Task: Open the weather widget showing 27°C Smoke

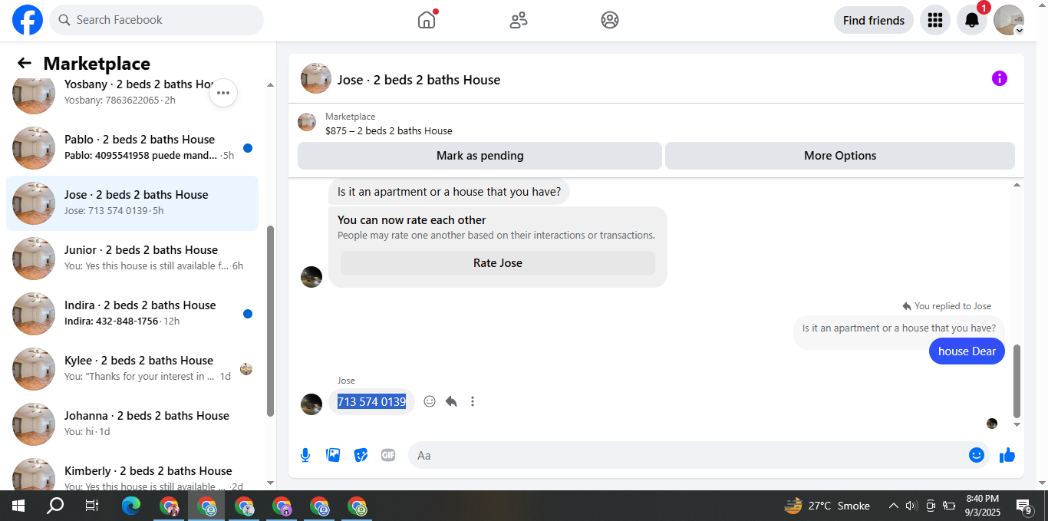Action: tap(827, 506)
